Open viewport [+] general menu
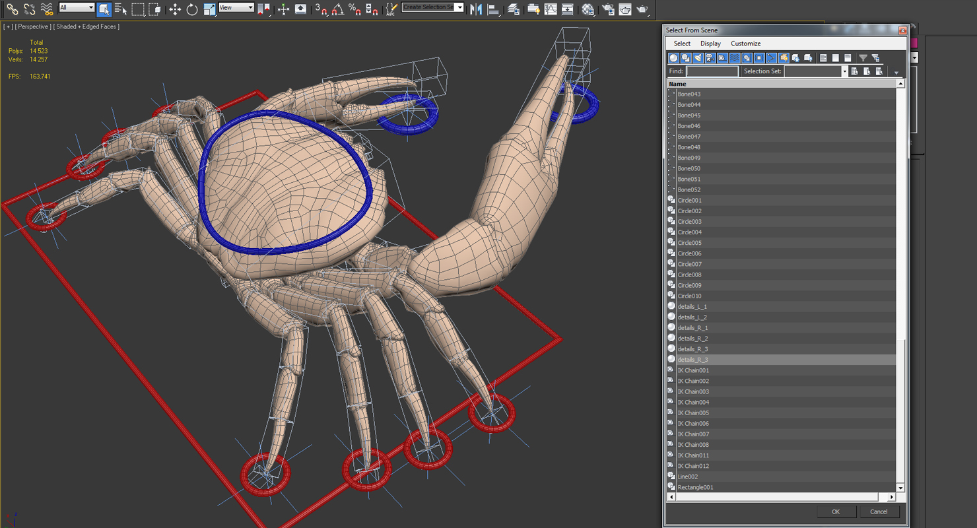The height and width of the screenshot is (528, 977). [7, 26]
